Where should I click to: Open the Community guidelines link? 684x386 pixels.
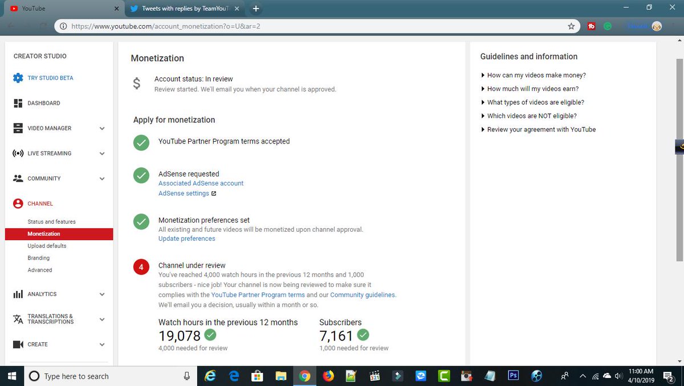point(363,295)
